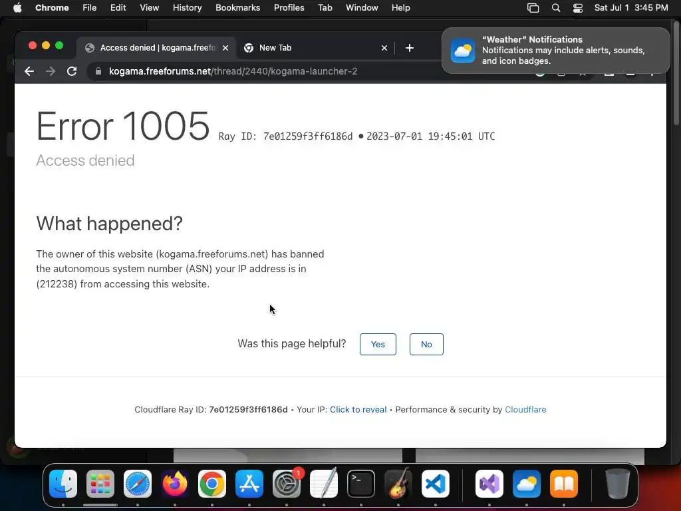The height and width of the screenshot is (511, 681).
Task: Open the Profiles menu
Action: click(x=289, y=8)
